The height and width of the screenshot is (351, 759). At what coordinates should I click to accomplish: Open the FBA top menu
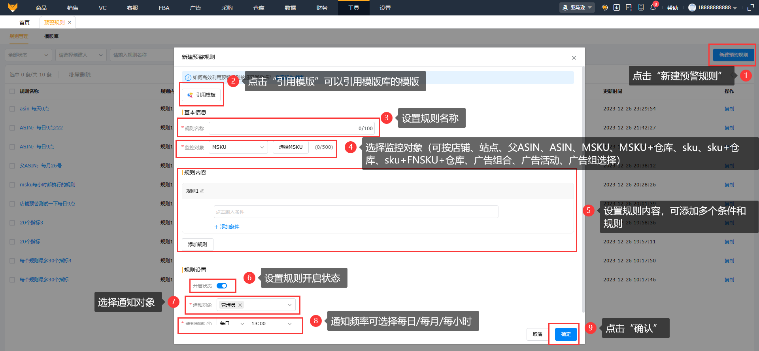[x=164, y=8]
